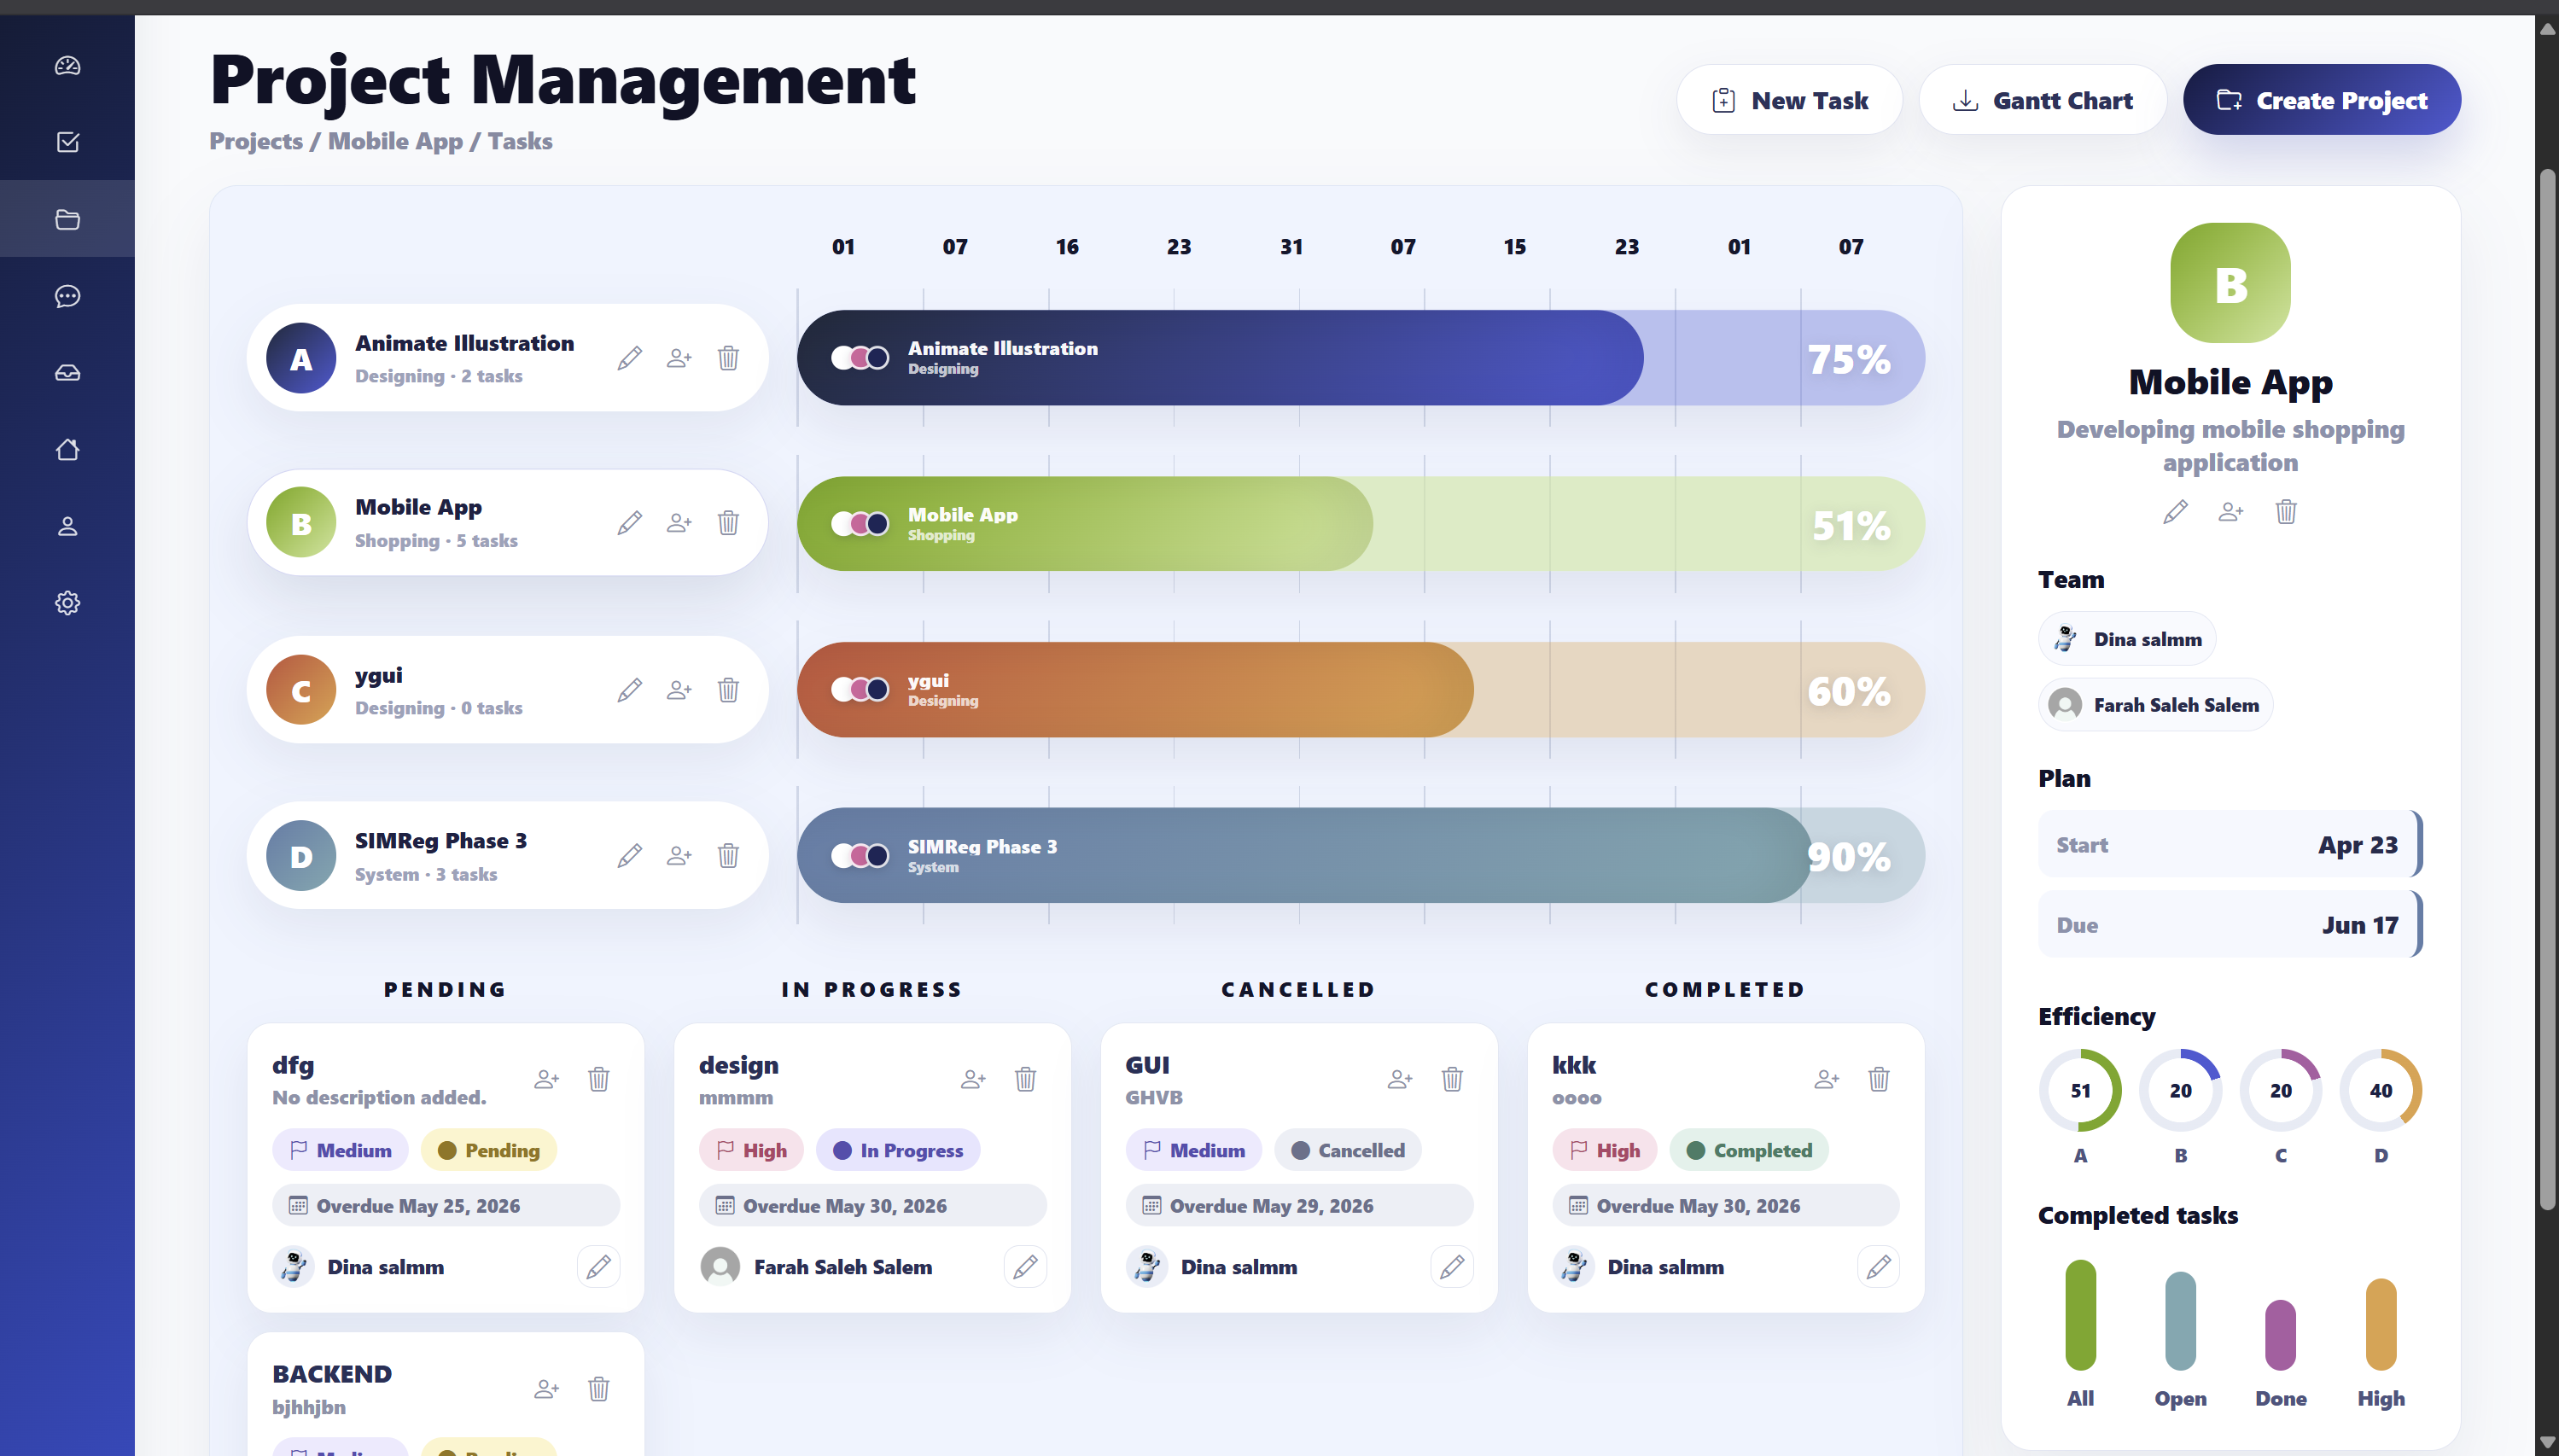Add member to ygui project
The image size is (2559, 1456).
coord(679,690)
